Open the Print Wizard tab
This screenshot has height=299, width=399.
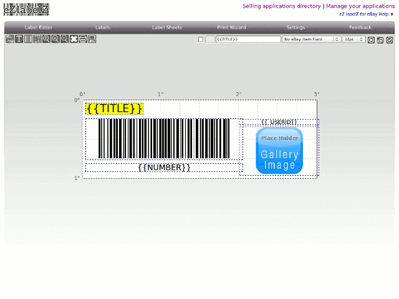click(231, 27)
